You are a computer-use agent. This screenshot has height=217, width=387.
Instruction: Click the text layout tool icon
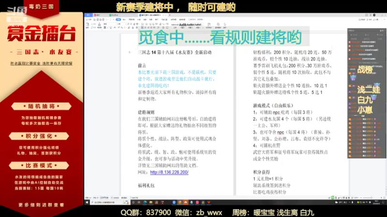click(209, 25)
